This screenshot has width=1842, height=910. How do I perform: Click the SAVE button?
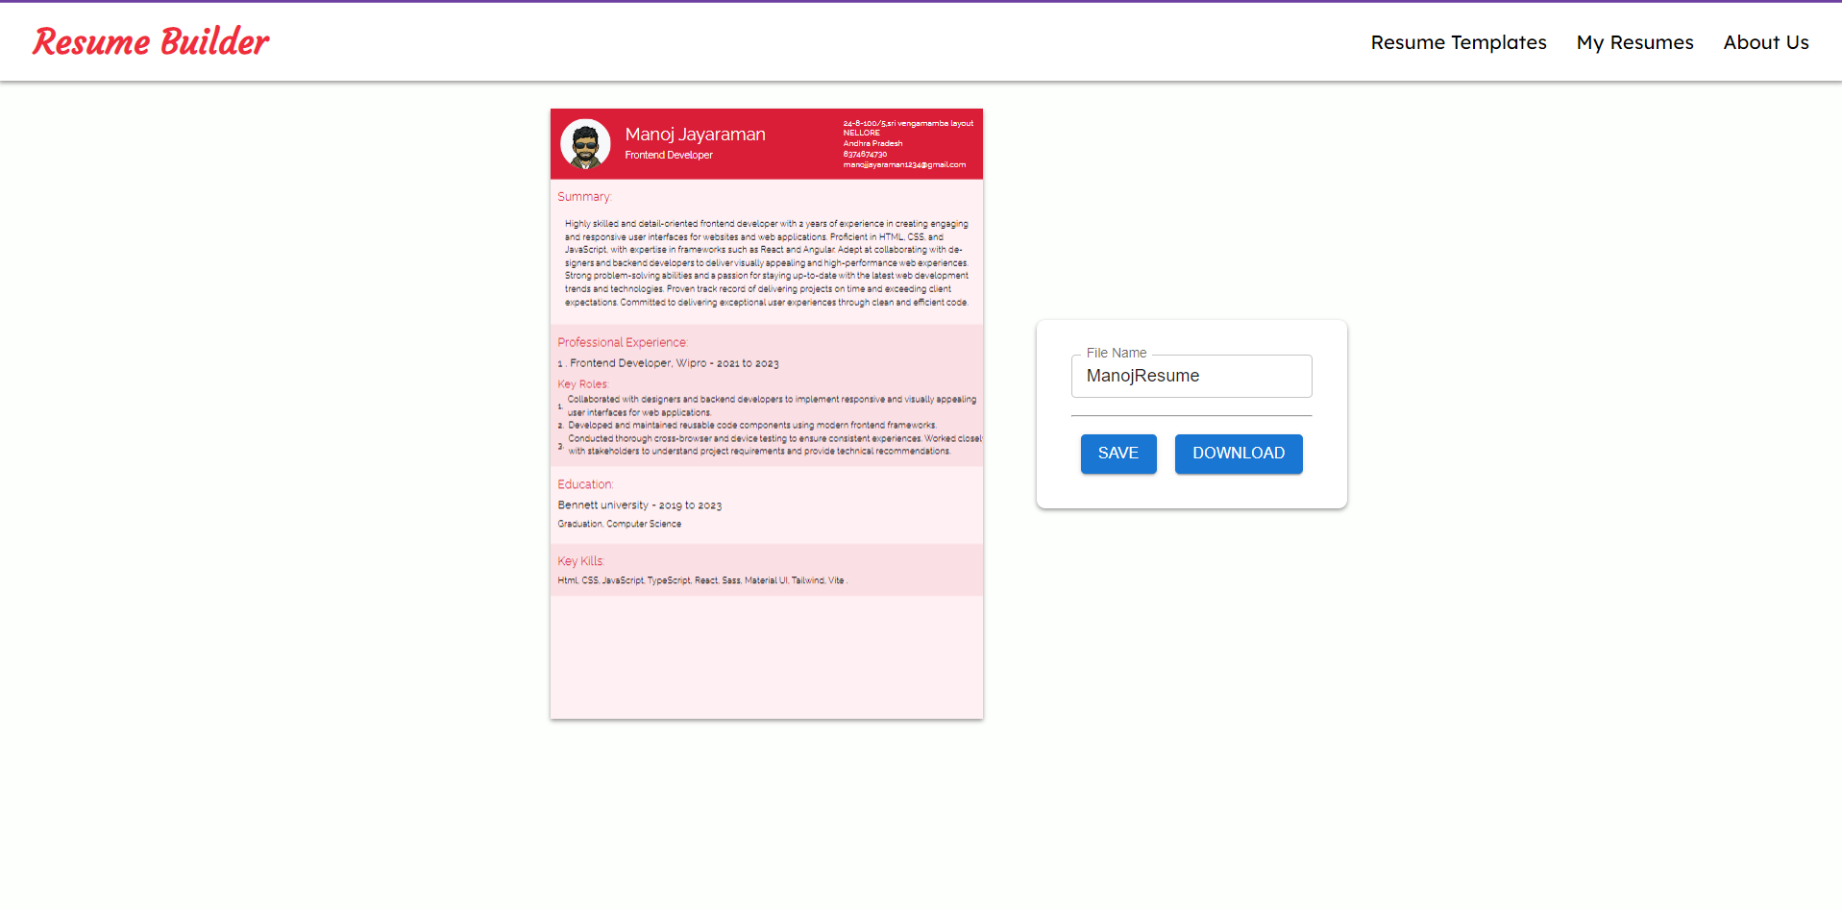click(1117, 453)
